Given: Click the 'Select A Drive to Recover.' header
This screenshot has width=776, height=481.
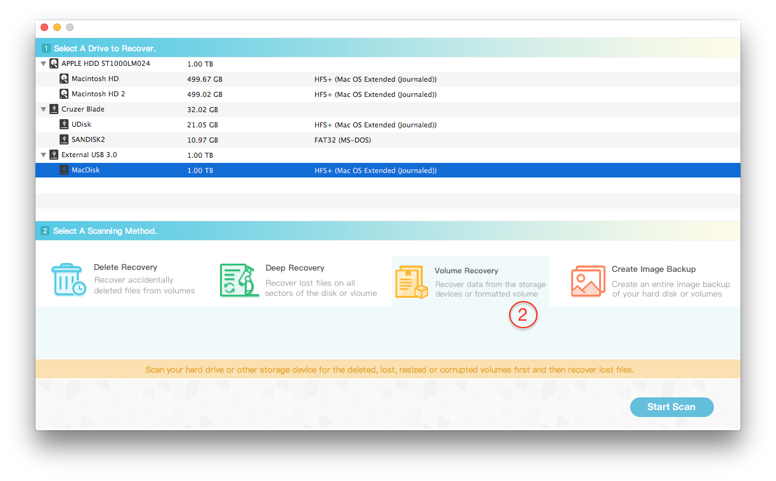Looking at the screenshot, I should click(x=105, y=48).
